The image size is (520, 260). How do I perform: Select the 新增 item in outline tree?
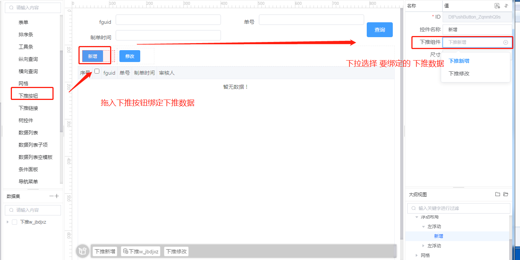pos(439,236)
